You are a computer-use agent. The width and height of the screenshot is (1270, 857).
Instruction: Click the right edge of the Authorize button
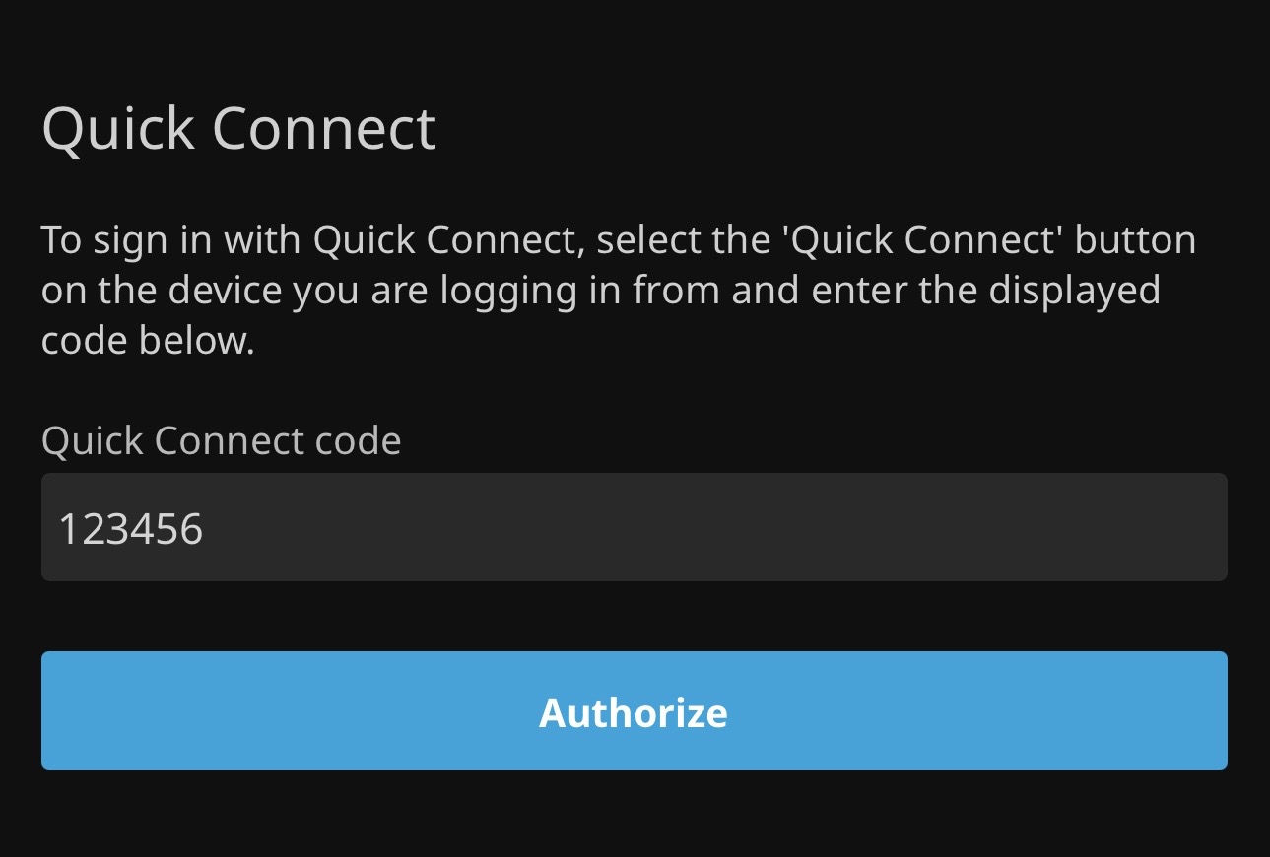1210,710
